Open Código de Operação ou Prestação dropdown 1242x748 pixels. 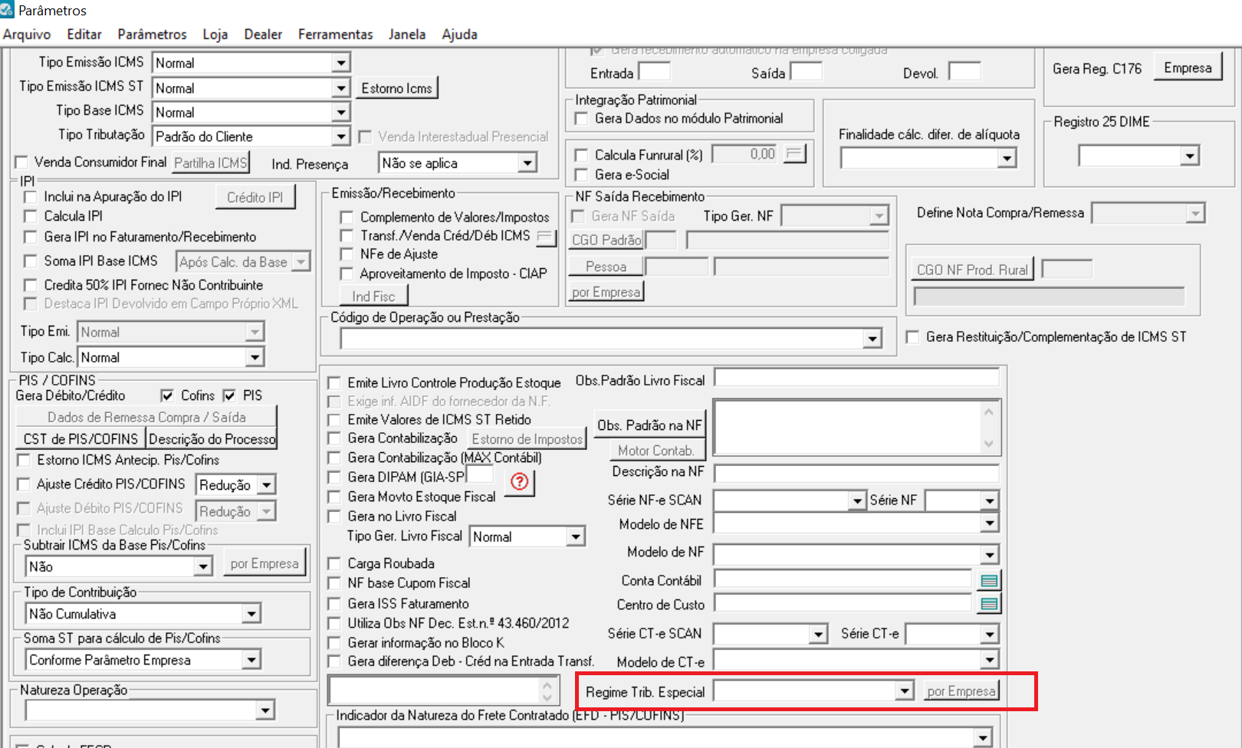[872, 339]
